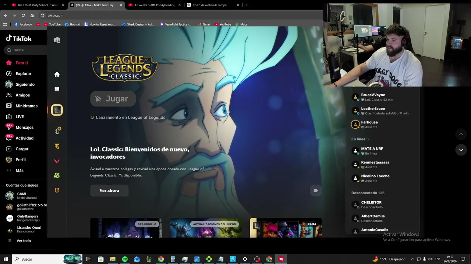Select the Legends of Runeterra game icon
471x264 pixels.
coord(57,190)
